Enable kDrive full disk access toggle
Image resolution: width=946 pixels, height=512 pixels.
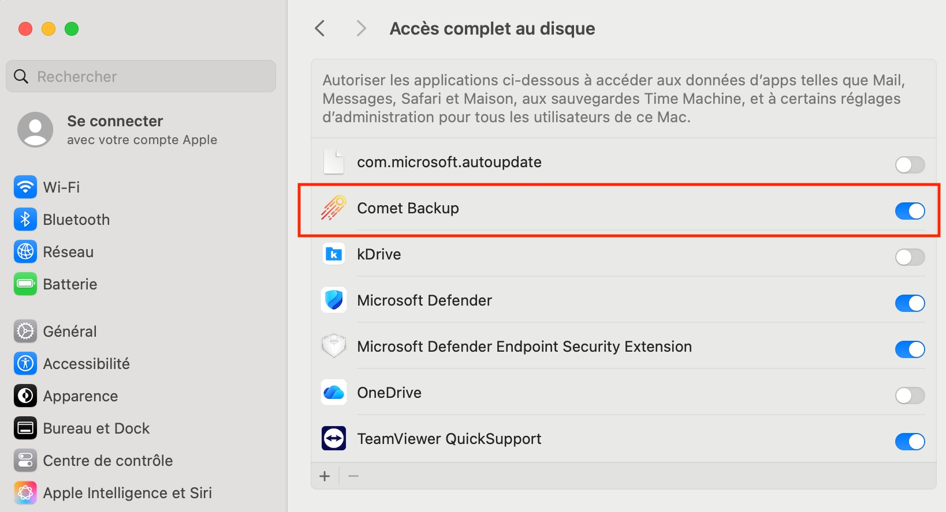point(910,257)
